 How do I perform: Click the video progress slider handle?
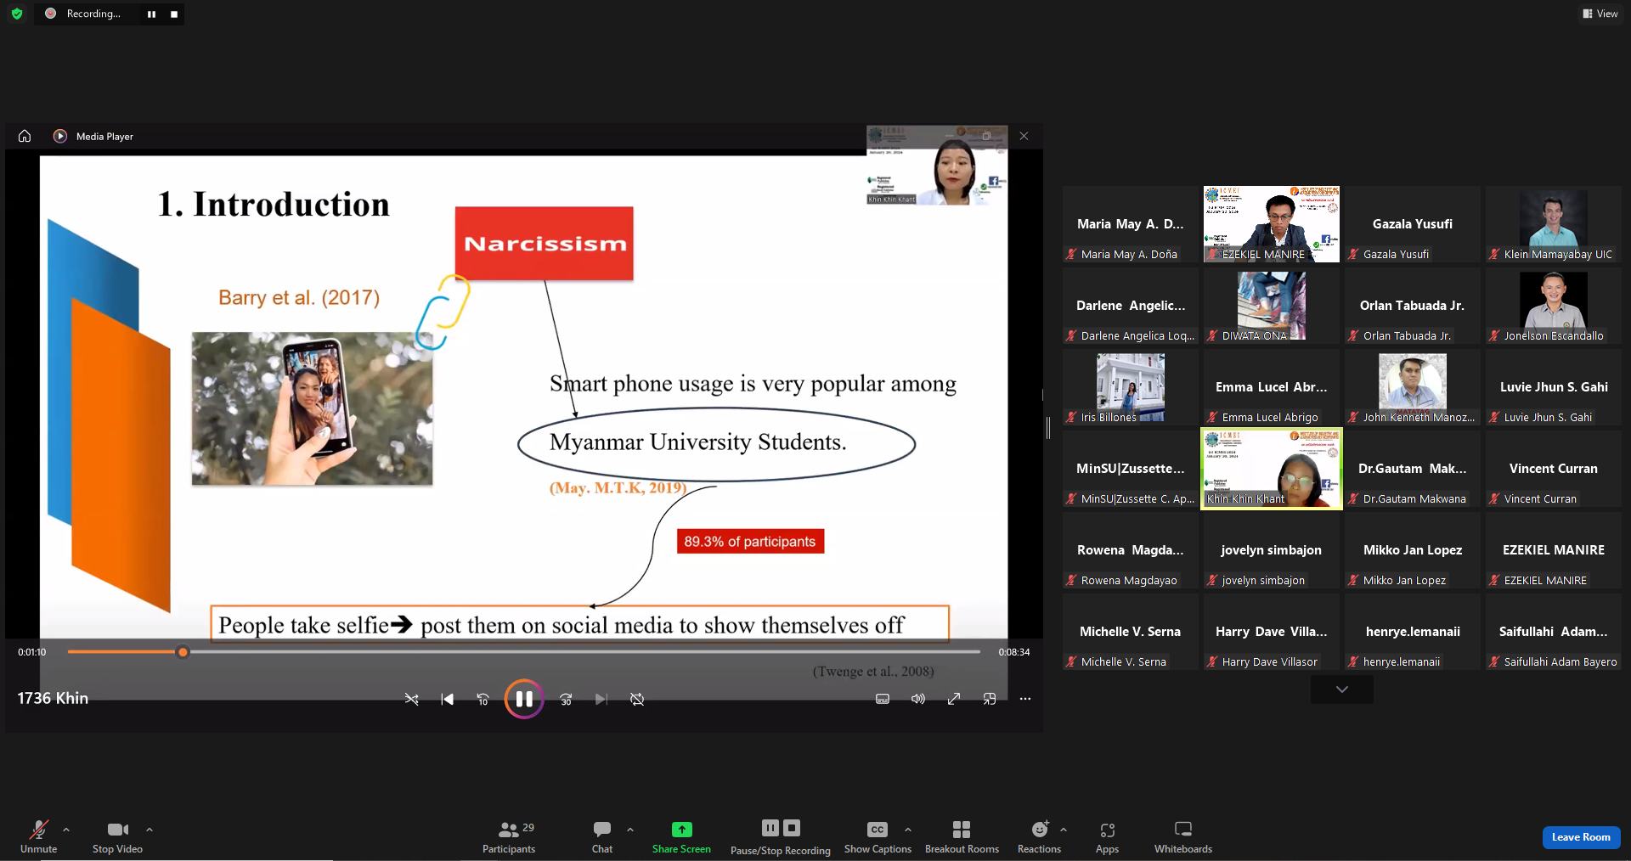(x=183, y=652)
